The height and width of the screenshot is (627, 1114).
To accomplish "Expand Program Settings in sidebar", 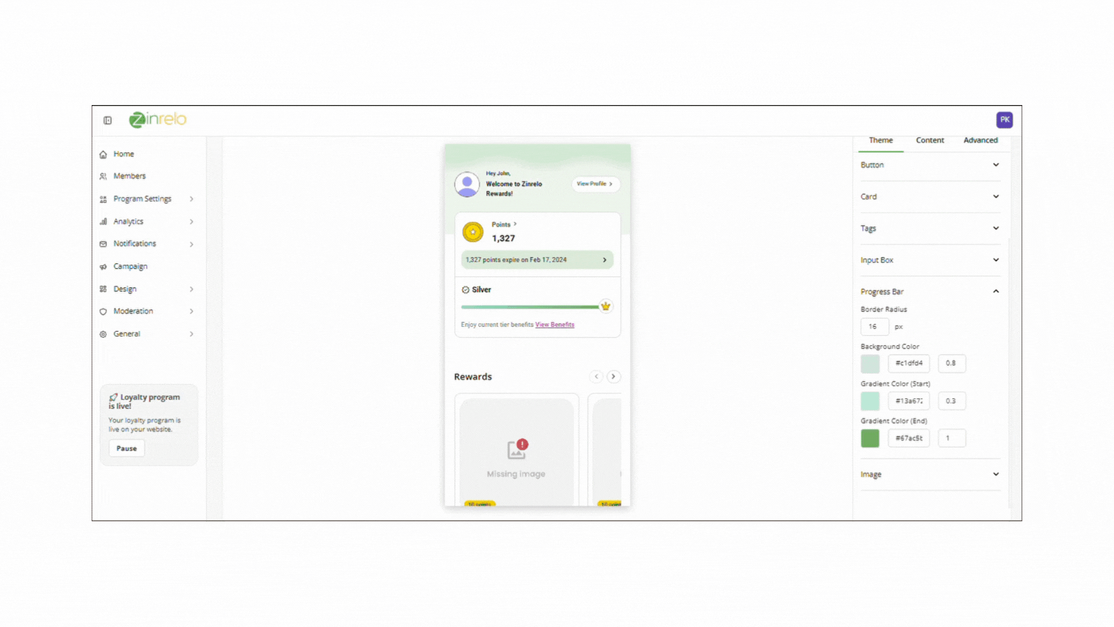I will pyautogui.click(x=191, y=199).
